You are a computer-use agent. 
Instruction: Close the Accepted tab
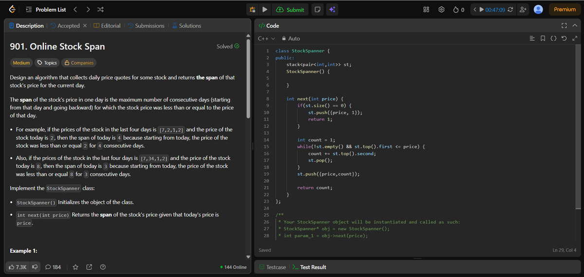click(x=85, y=26)
